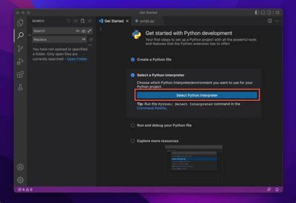
Task: Mark the Create a Python file step
Action: coord(133,59)
